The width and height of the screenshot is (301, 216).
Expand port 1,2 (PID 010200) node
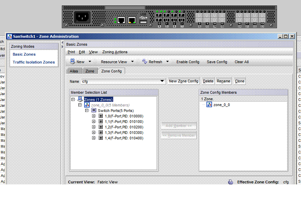(x=94, y=127)
